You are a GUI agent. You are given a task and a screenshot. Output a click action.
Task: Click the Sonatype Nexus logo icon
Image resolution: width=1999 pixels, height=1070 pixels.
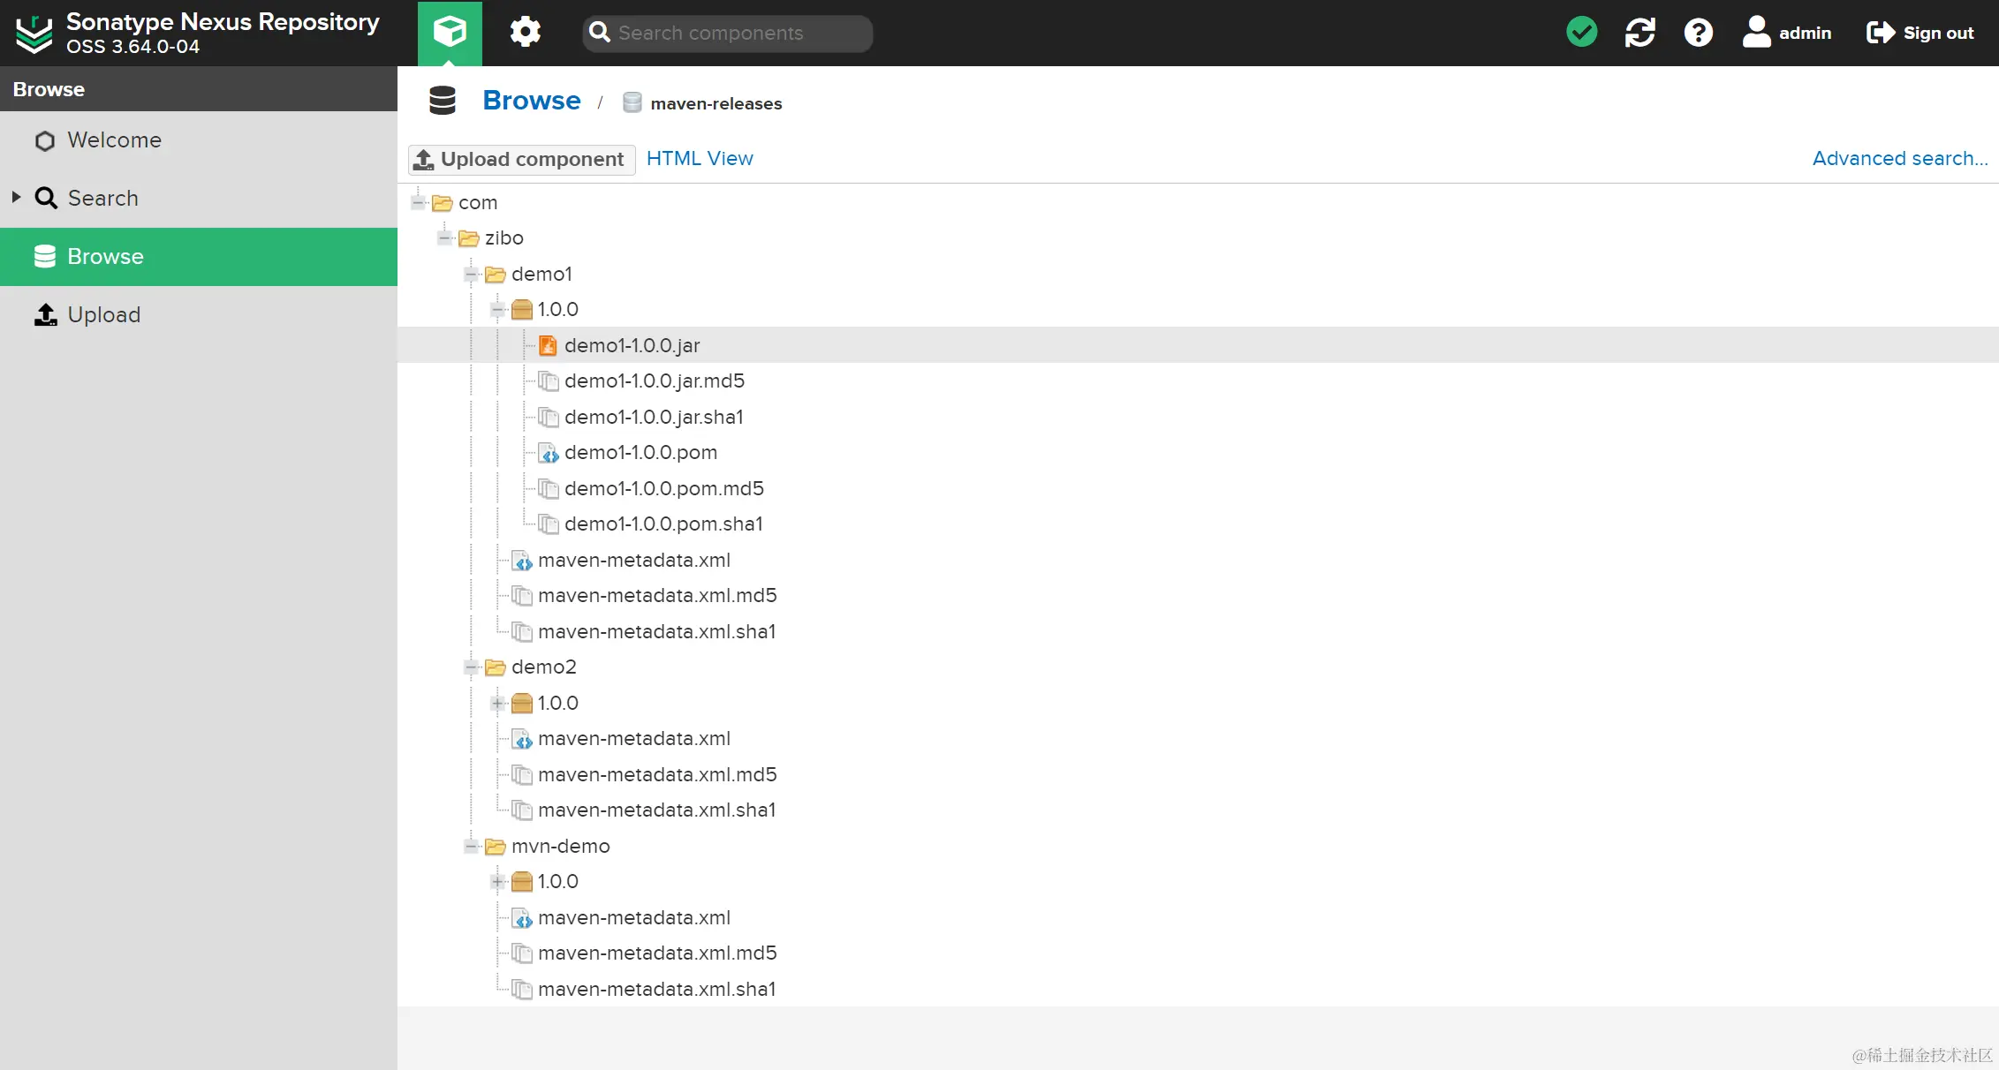pos(34,34)
